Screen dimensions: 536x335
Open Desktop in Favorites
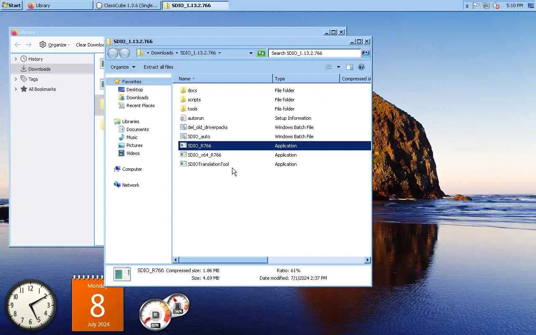(x=134, y=90)
